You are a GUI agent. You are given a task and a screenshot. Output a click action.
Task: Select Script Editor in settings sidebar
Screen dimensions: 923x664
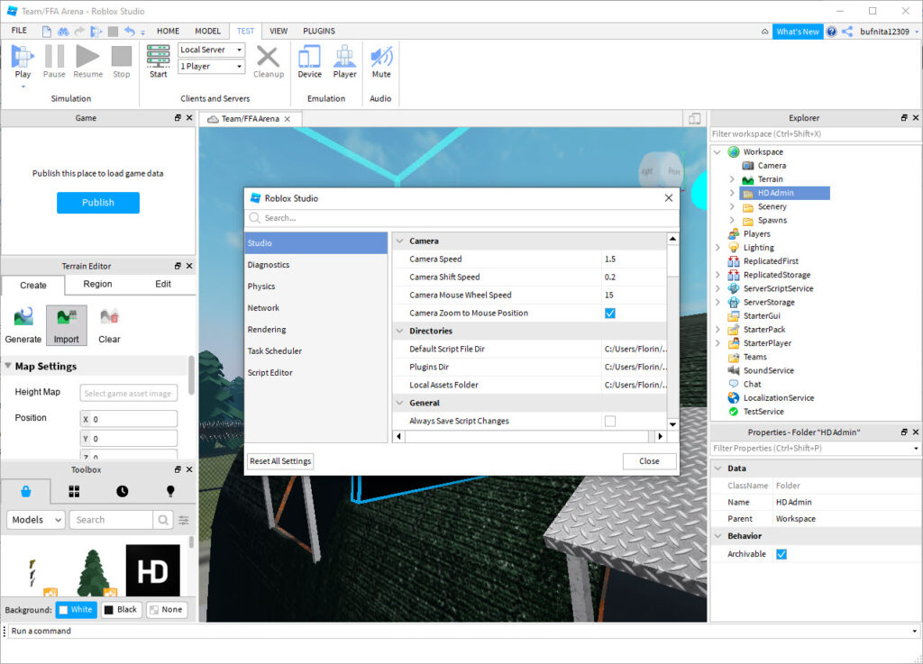[316, 373]
